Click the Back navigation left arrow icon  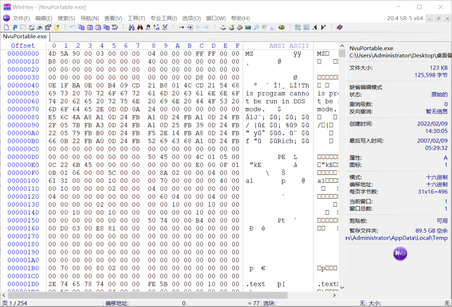coord(198,27)
